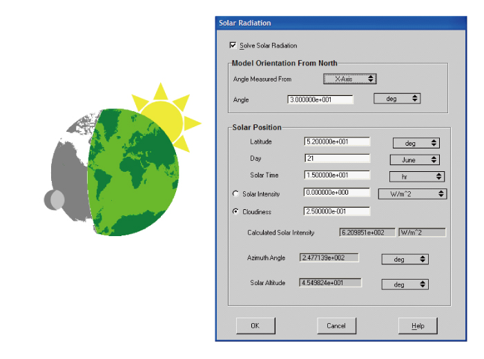Click the Latitude input field
Image resolution: width=484 pixels, height=359 pixels.
pos(337,142)
